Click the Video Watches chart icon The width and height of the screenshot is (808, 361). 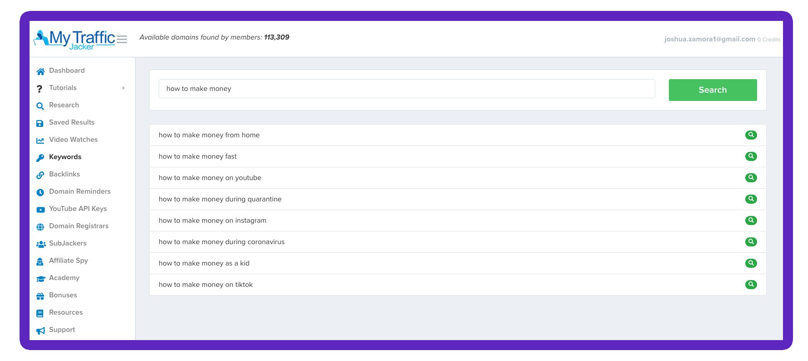coord(40,140)
